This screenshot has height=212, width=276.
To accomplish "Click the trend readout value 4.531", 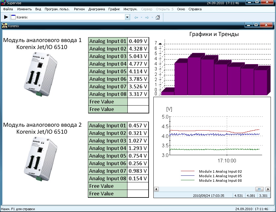I will point(239,196).
